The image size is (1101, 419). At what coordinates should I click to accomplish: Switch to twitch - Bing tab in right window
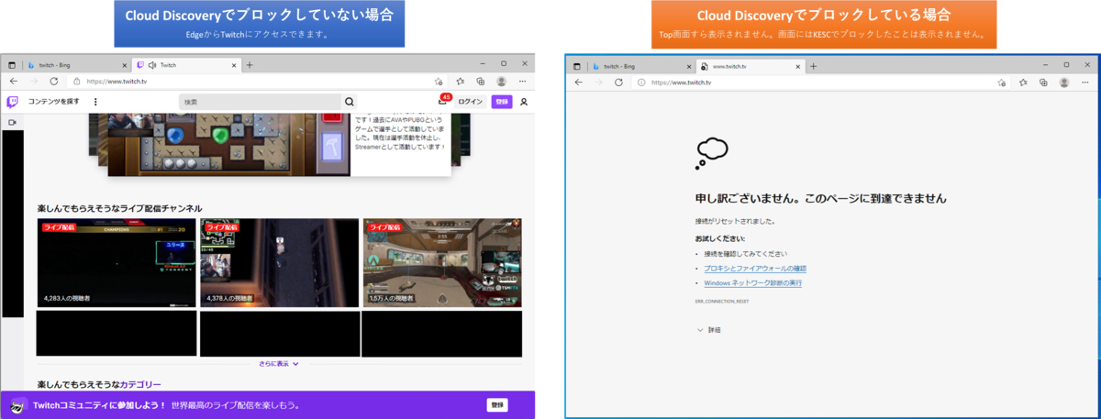640,66
